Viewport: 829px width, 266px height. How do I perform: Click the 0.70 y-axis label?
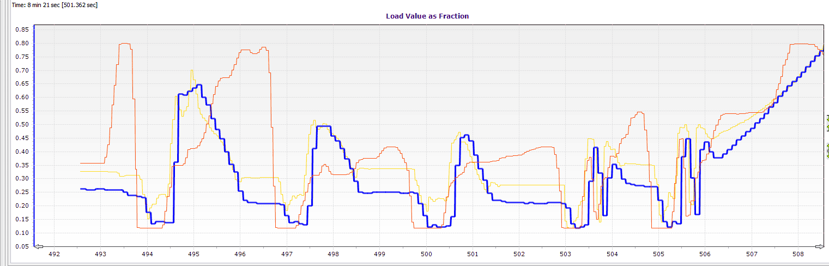tap(22, 70)
